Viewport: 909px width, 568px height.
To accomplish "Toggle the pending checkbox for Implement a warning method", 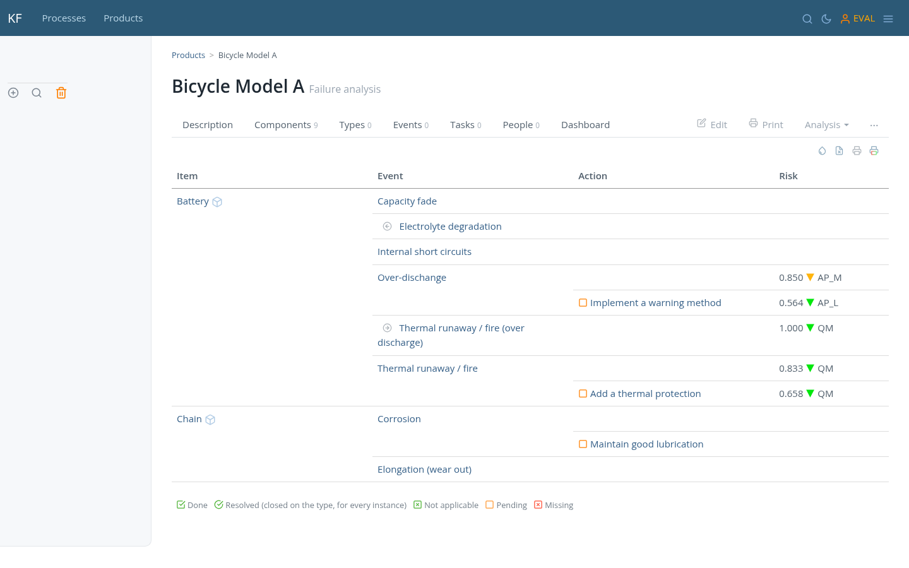I will (x=583, y=303).
